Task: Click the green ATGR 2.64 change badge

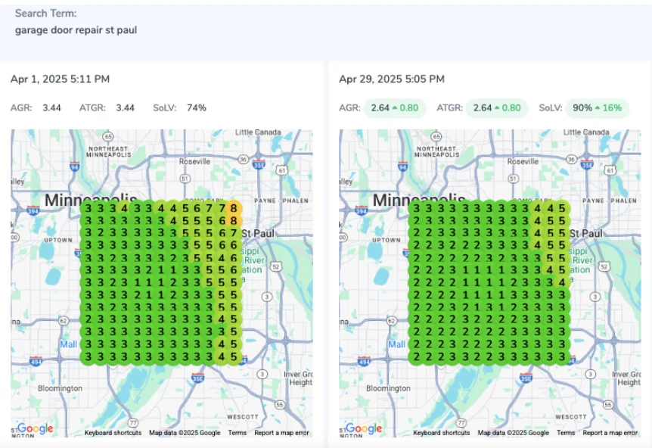Action: (497, 108)
